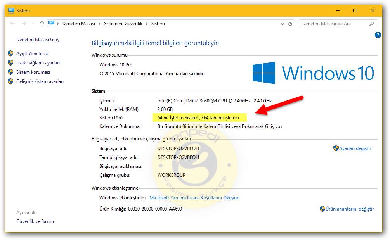
Task: Click Ayarları değiştir link
Action: coord(355,148)
